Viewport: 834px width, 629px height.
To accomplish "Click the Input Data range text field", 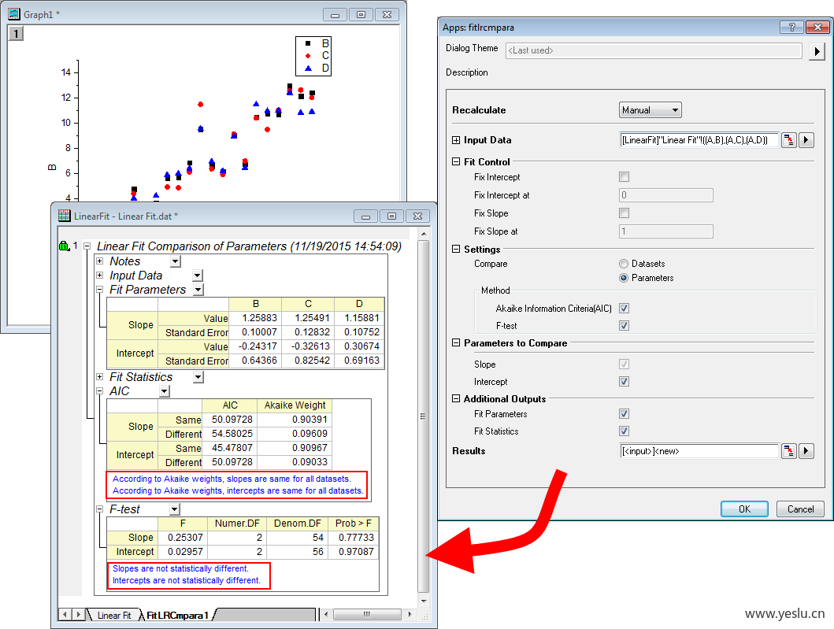I will 699,140.
